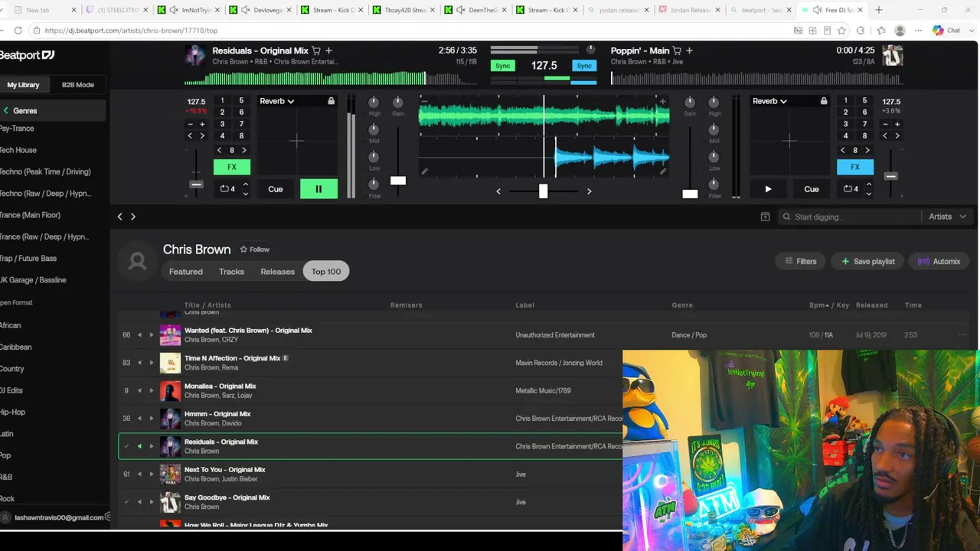Switch to Releases tab

click(277, 272)
